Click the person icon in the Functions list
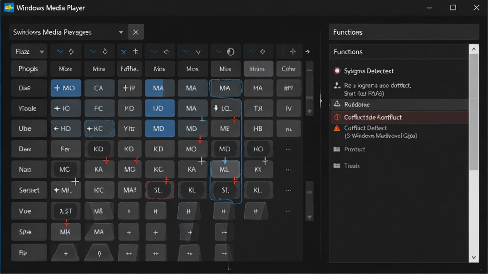The width and height of the screenshot is (488, 274). click(x=337, y=86)
